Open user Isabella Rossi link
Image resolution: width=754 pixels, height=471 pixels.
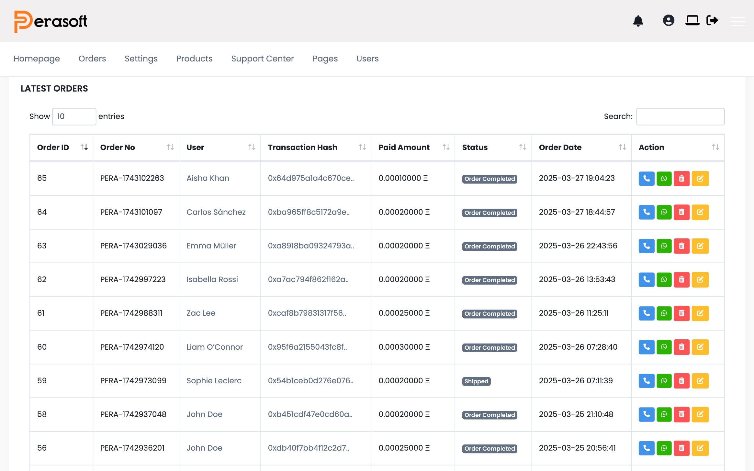point(212,279)
